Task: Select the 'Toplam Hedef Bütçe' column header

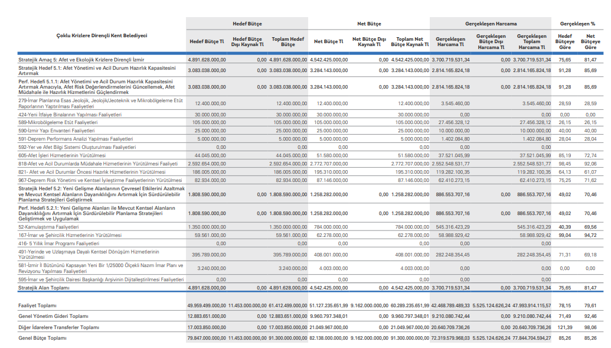Action: 287,42
